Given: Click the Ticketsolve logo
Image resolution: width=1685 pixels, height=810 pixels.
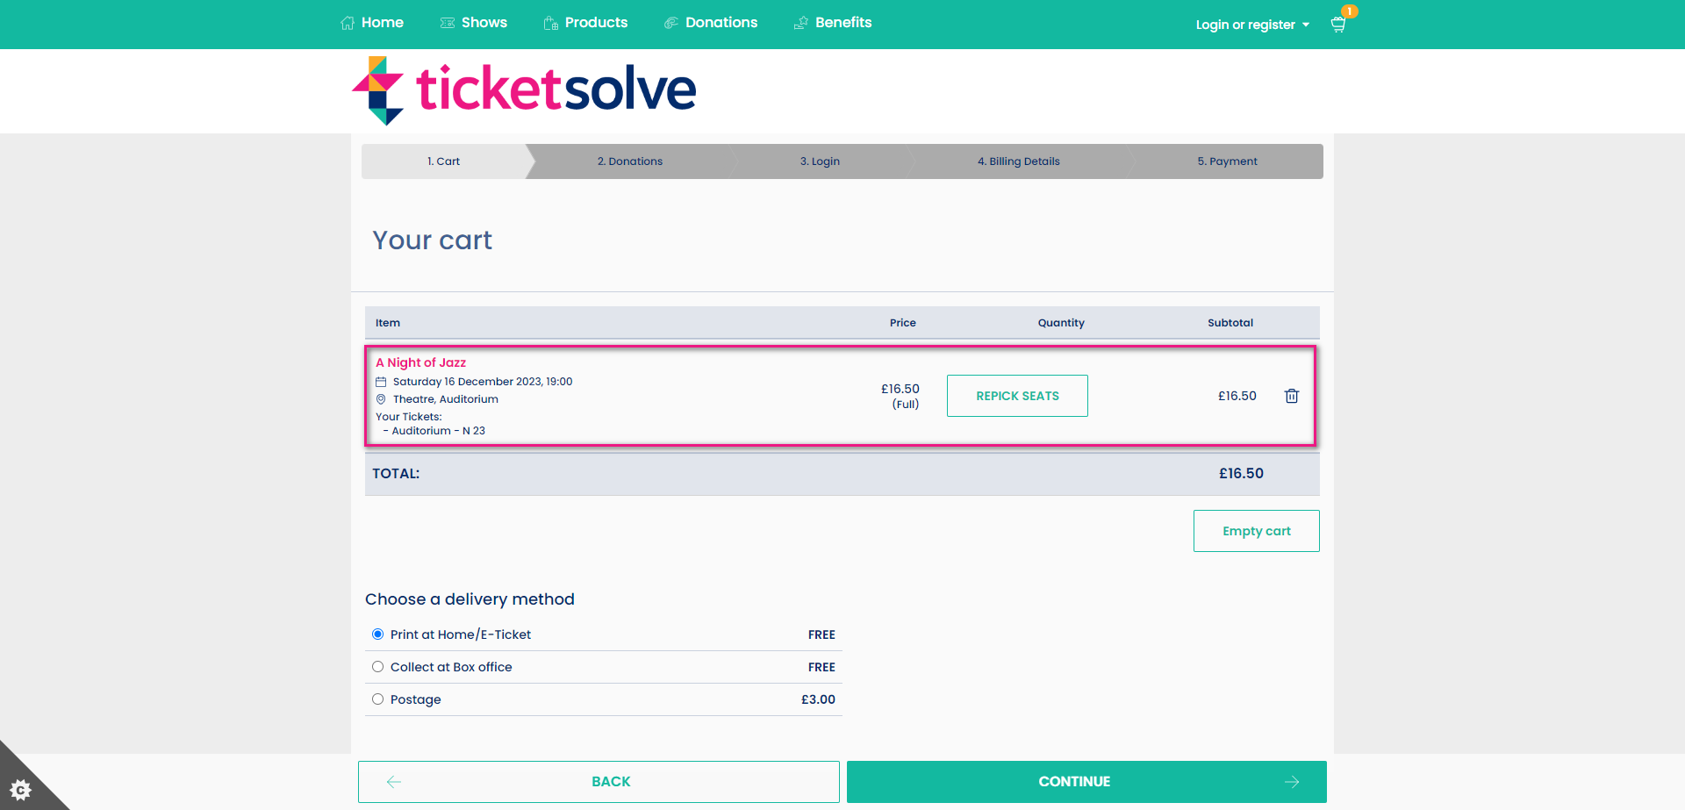Looking at the screenshot, I should point(524,89).
